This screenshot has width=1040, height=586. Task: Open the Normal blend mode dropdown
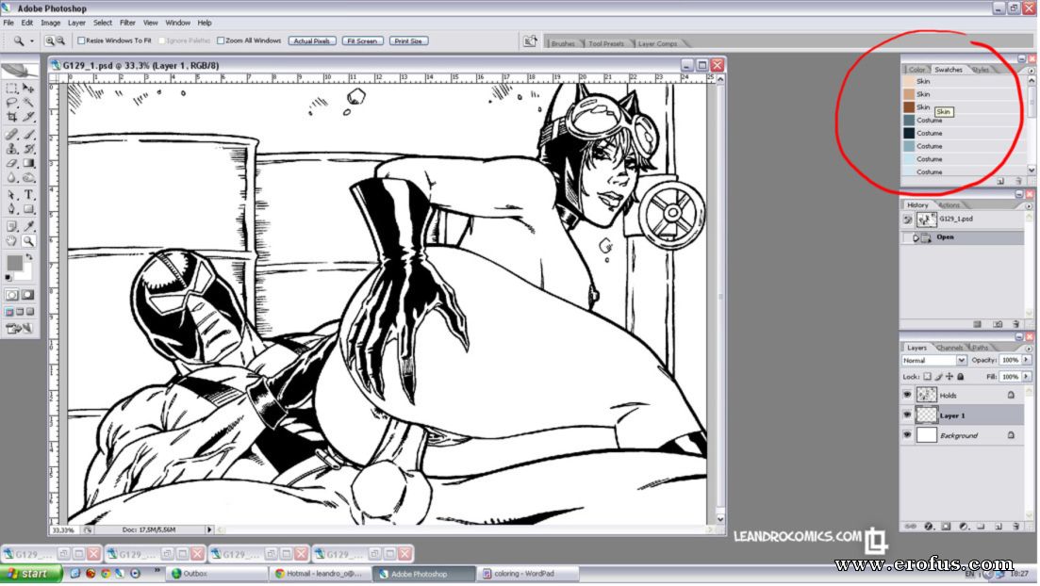tap(961, 360)
